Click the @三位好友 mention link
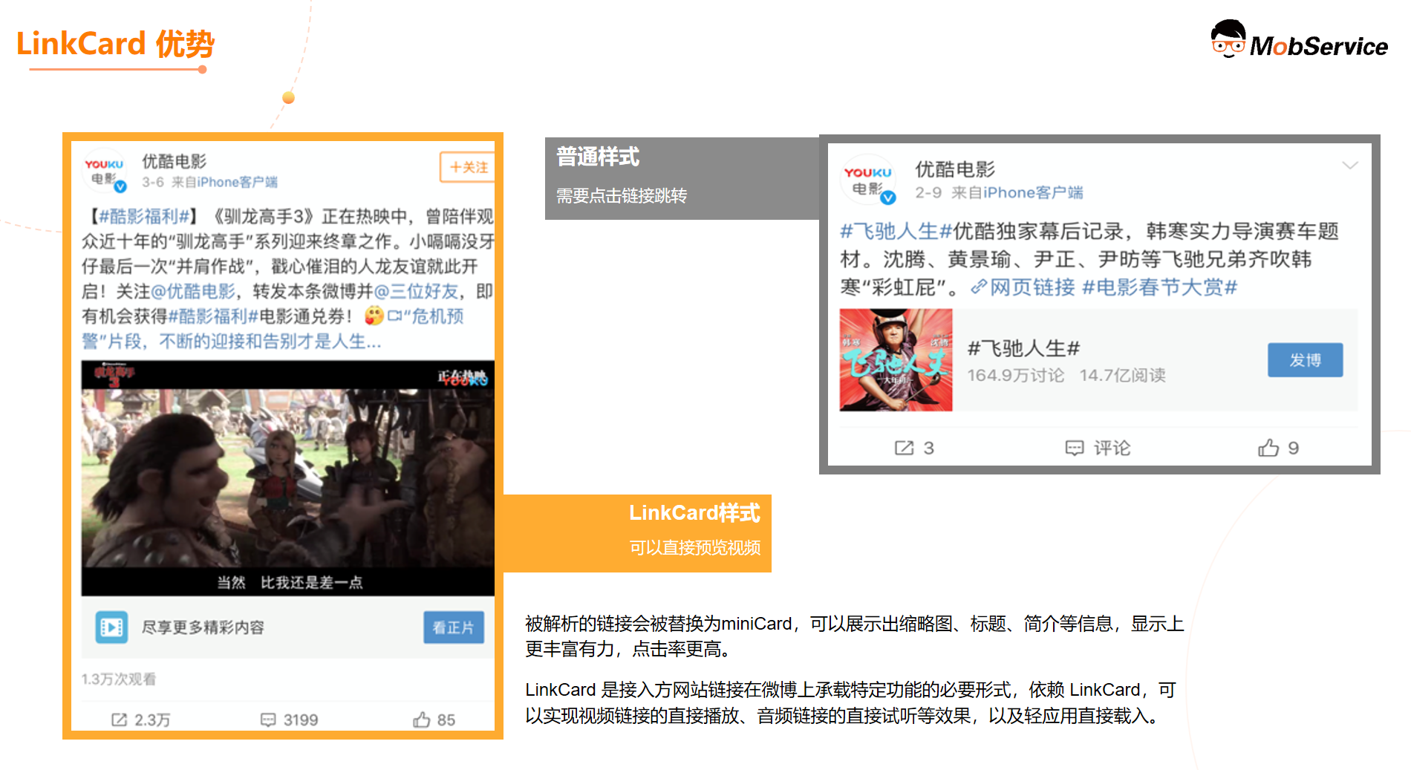The image size is (1411, 770). click(415, 291)
